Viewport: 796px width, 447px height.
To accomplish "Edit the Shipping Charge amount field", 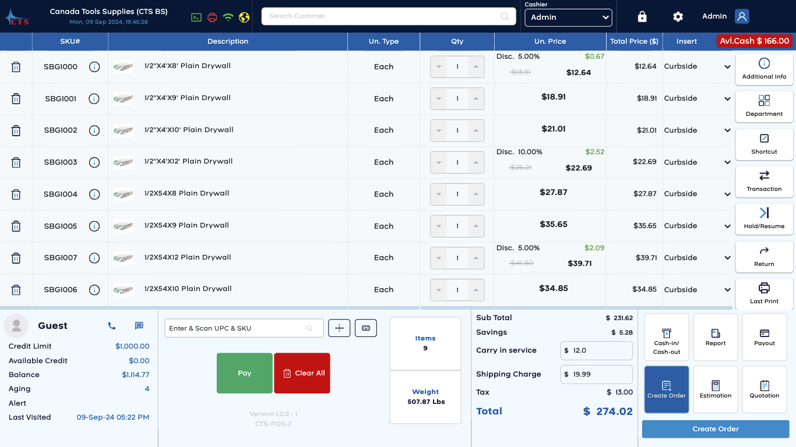I will [x=596, y=374].
